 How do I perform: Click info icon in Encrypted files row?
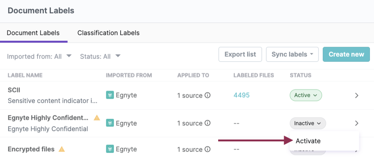pyautogui.click(x=207, y=149)
